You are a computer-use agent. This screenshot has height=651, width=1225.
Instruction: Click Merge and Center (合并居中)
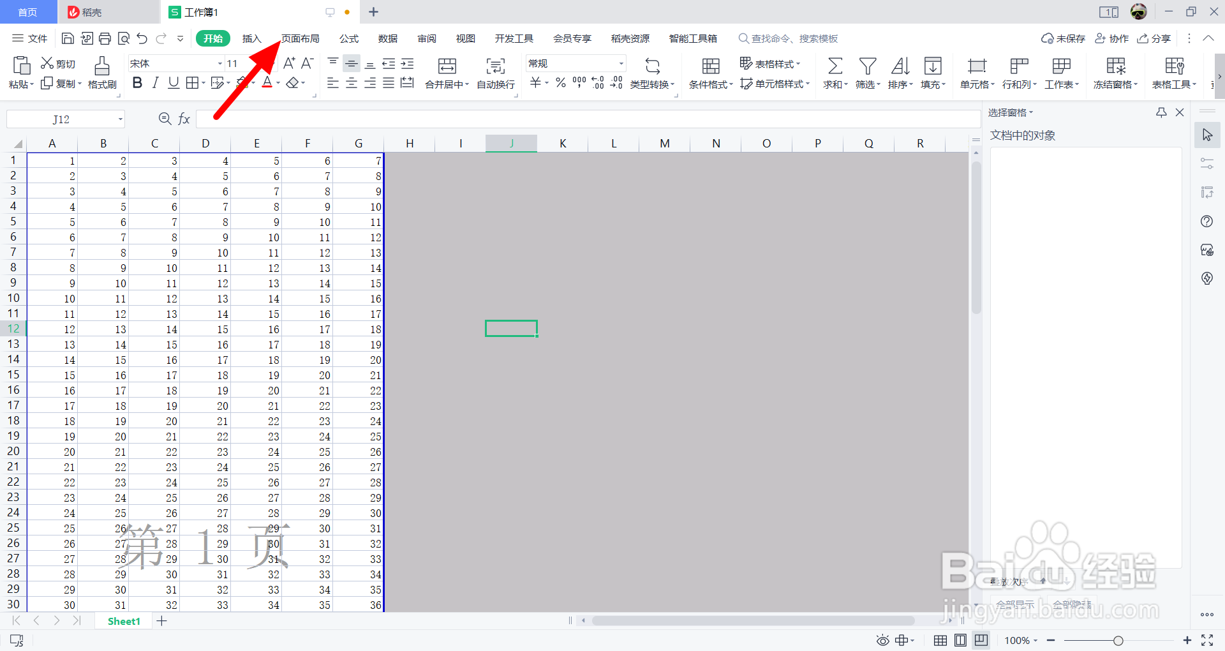click(x=447, y=73)
